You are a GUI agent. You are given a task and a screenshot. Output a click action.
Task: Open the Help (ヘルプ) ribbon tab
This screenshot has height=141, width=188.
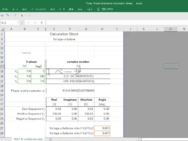pyautogui.click(x=89, y=9)
